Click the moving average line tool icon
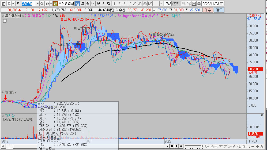Viewport: 267px width, 150px height. (x=225, y=146)
